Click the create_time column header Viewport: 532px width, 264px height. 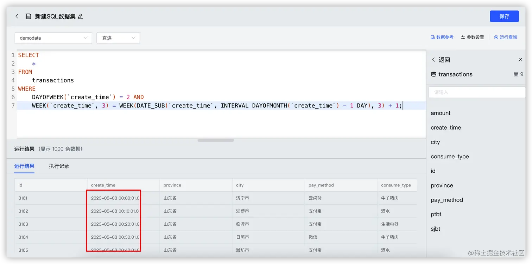(123, 185)
